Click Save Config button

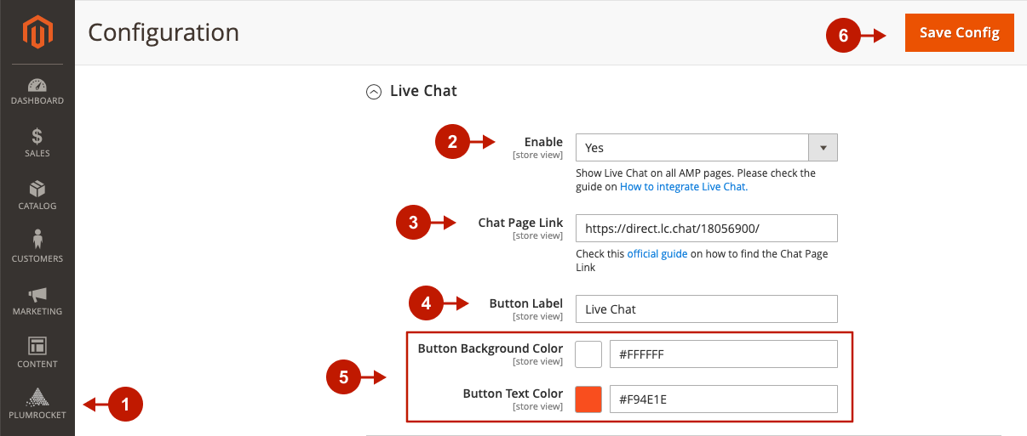click(959, 32)
